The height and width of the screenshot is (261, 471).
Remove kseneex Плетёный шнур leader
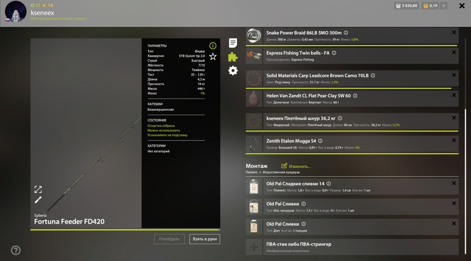454,118
